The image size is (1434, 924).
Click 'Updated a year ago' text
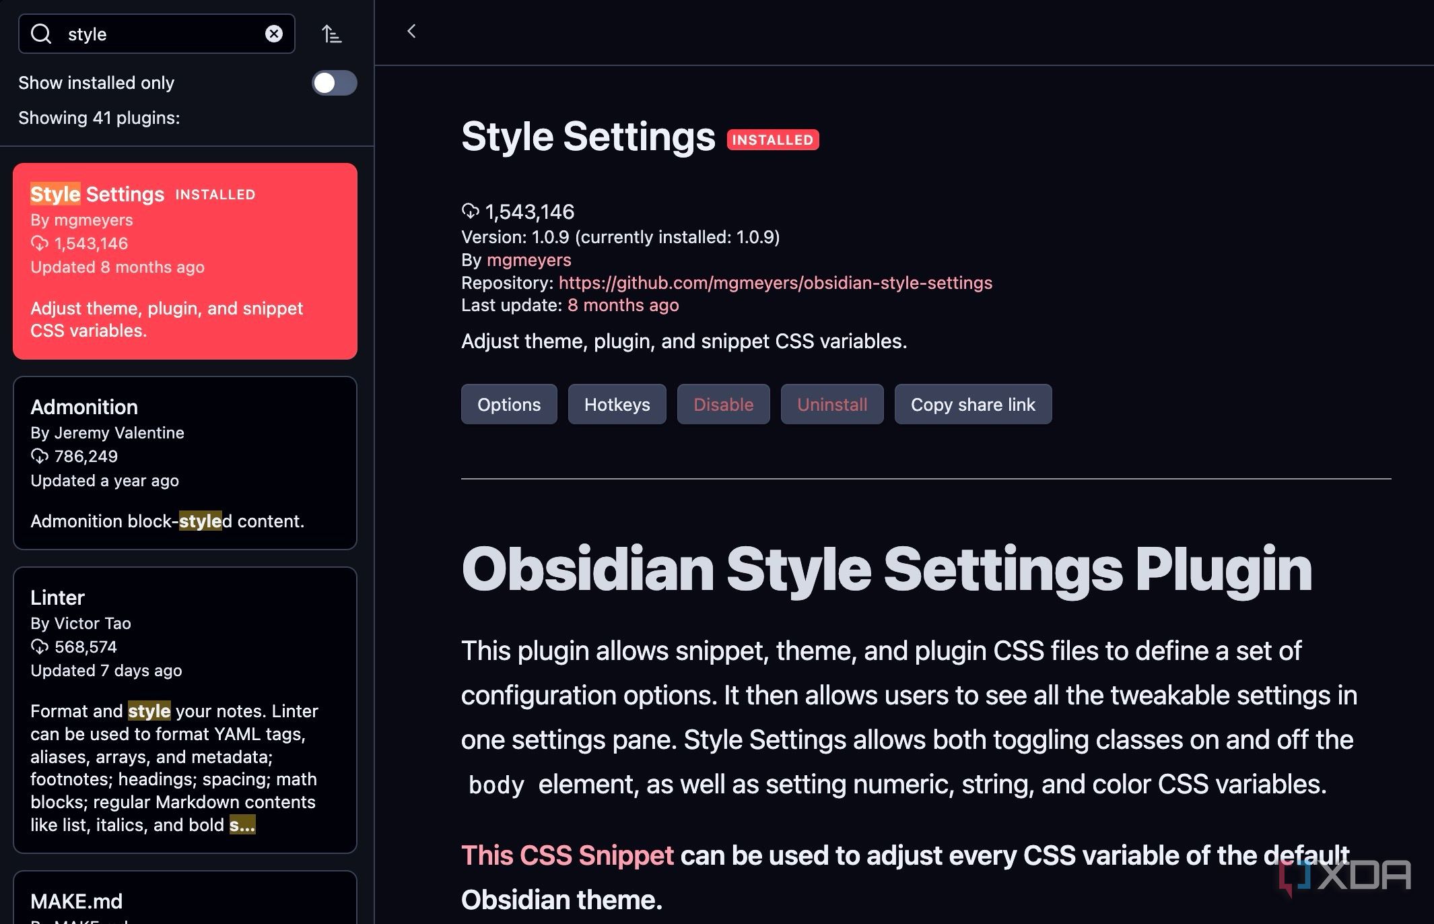[104, 480]
